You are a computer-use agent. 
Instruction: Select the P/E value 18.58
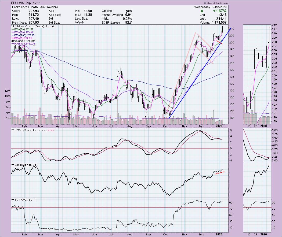click(x=88, y=11)
